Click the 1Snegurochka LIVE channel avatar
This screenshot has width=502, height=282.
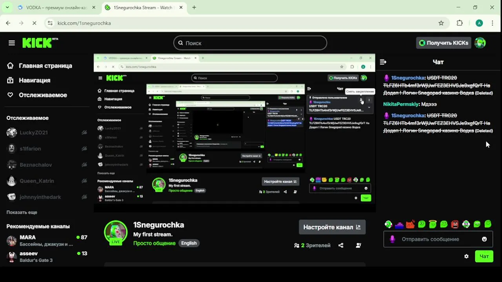pos(116,232)
